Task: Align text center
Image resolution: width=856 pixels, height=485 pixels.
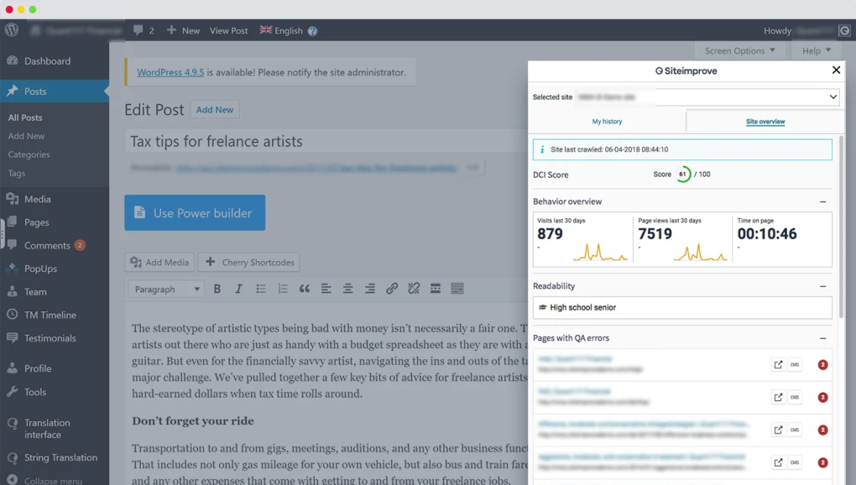Action: [347, 289]
